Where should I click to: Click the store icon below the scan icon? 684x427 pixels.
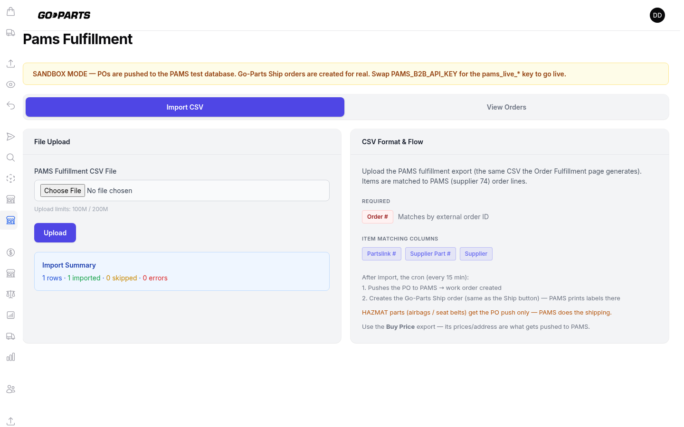[10, 199]
